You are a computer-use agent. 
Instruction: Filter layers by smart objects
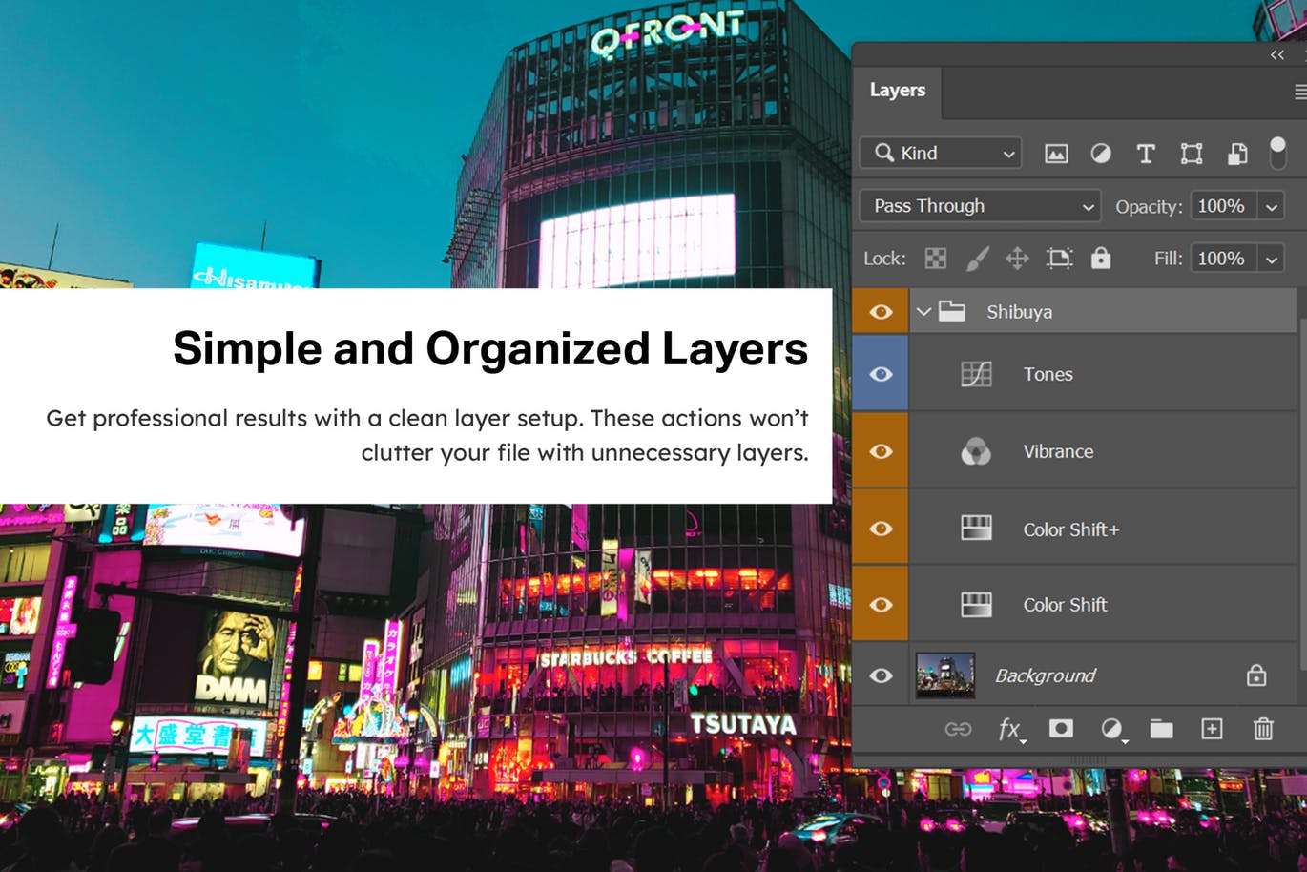click(1237, 154)
